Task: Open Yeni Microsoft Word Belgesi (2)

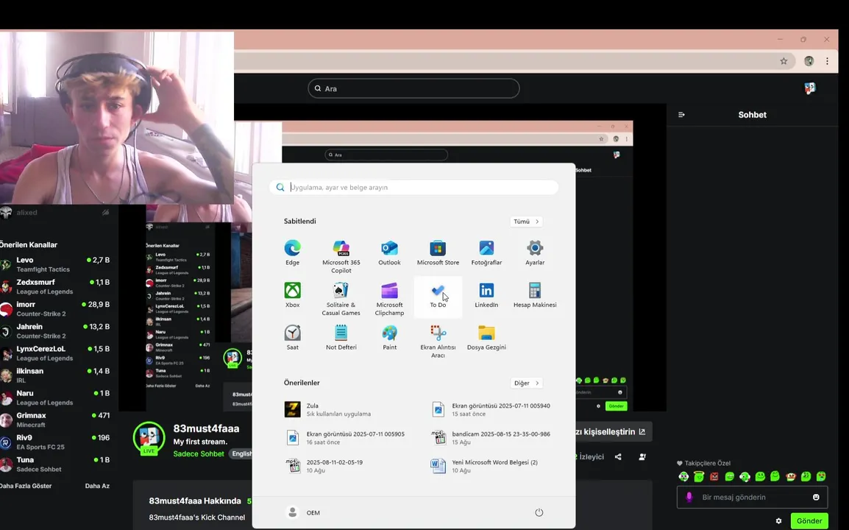Action: tap(485, 466)
